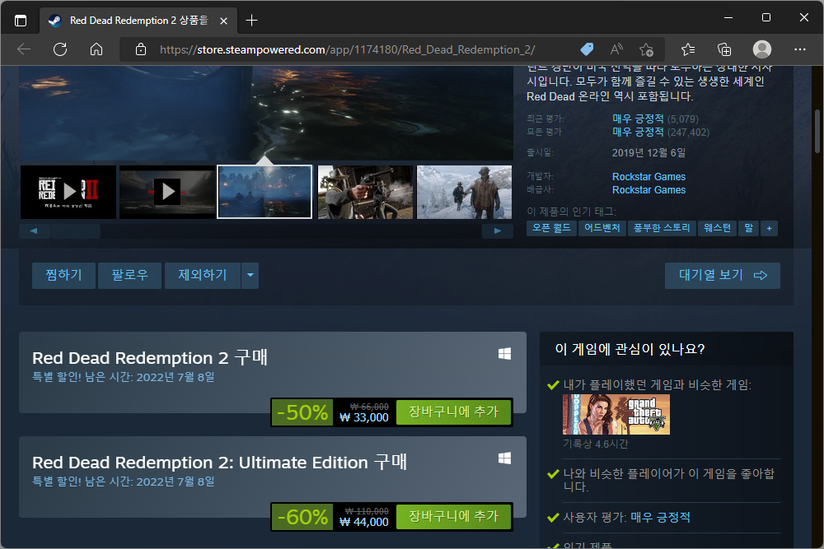Add this page to favorites
Image resolution: width=824 pixels, height=549 pixels.
coord(646,50)
